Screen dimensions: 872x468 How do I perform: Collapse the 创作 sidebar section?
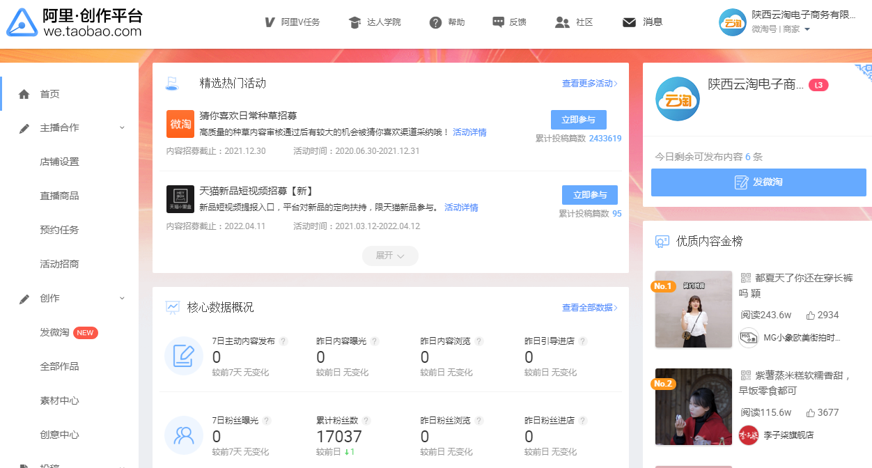tap(123, 298)
